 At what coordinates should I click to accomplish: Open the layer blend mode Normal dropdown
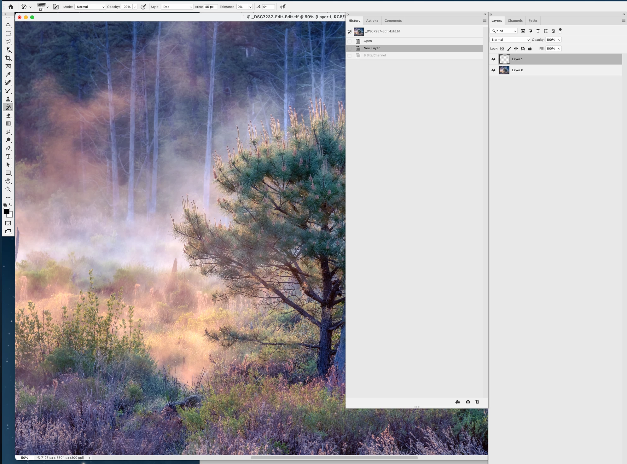coord(510,40)
